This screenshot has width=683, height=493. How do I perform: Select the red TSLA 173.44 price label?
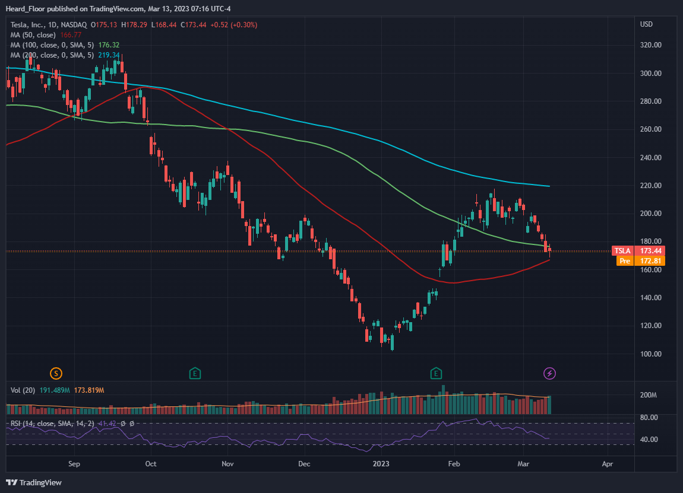coord(638,250)
